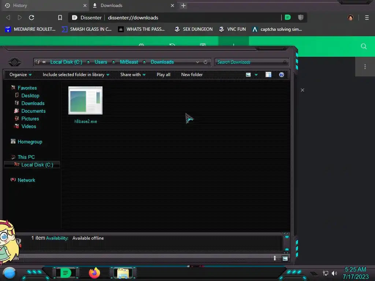
Task: Switch to details view icon in status bar
Action: (x=275, y=258)
